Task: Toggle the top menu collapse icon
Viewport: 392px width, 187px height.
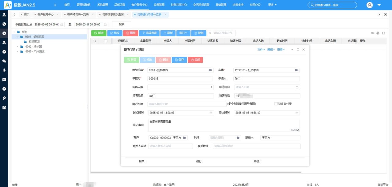Action: (x=55, y=5)
